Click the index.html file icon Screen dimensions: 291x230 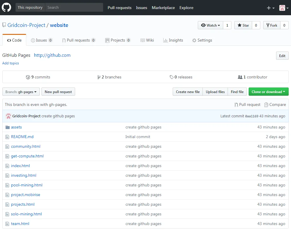pos(7,166)
